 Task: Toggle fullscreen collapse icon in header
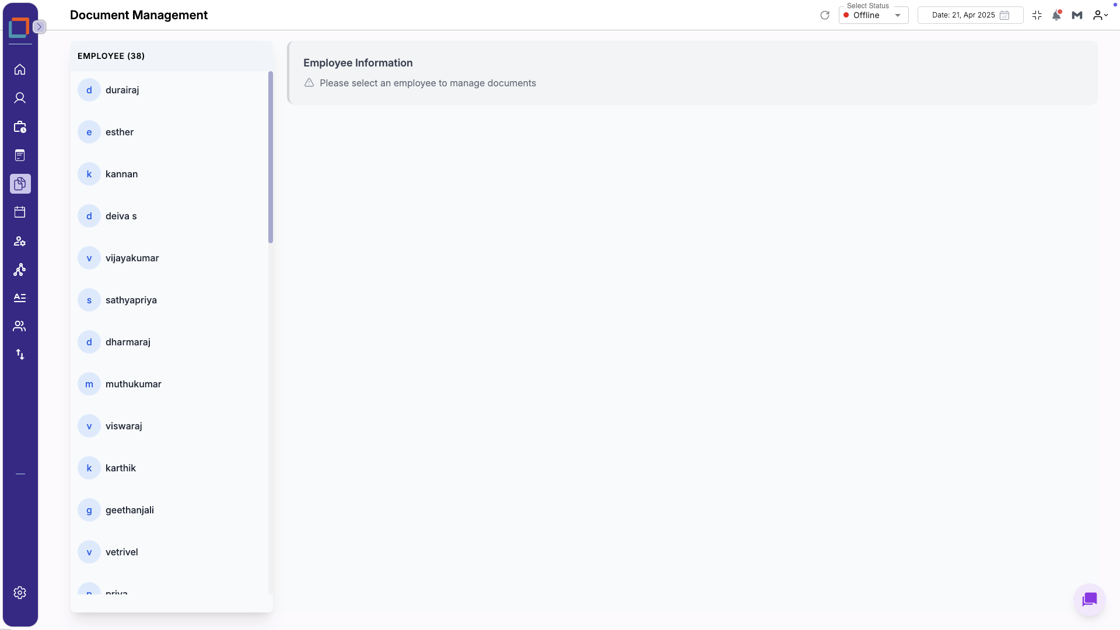point(1037,15)
